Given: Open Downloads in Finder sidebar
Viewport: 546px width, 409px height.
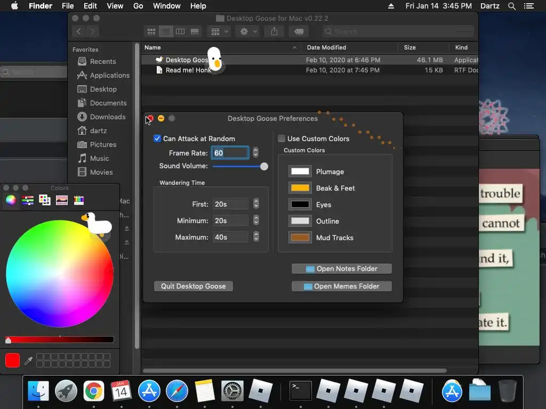Looking at the screenshot, I should (x=101, y=117).
